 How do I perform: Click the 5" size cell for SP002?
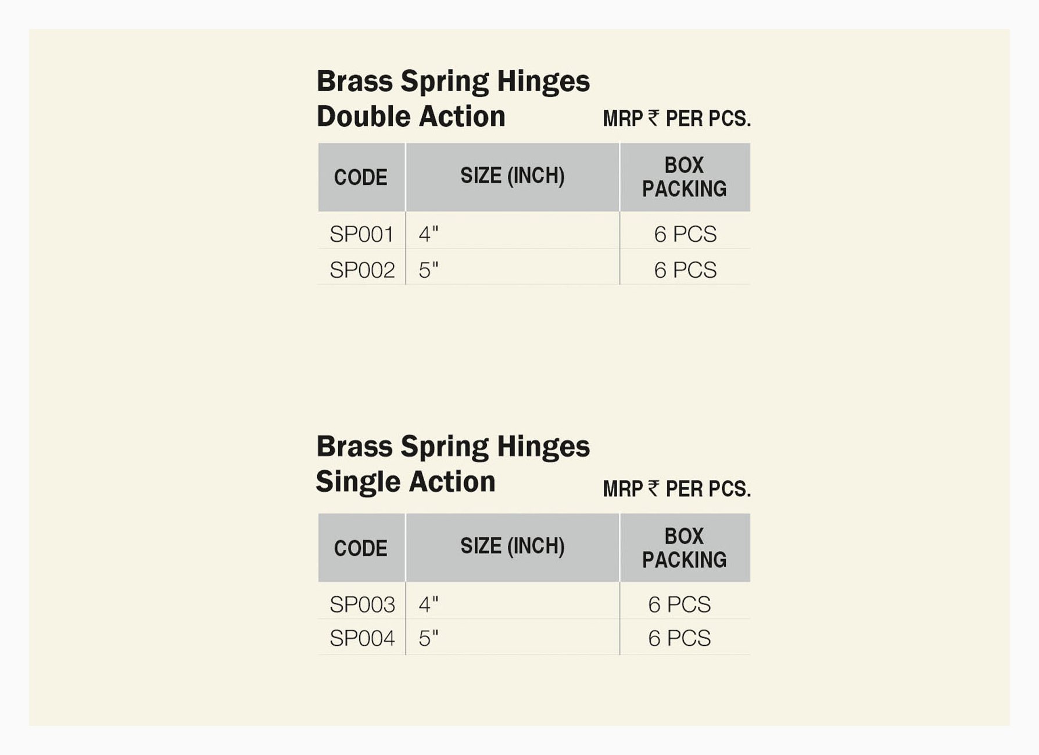[x=429, y=270]
